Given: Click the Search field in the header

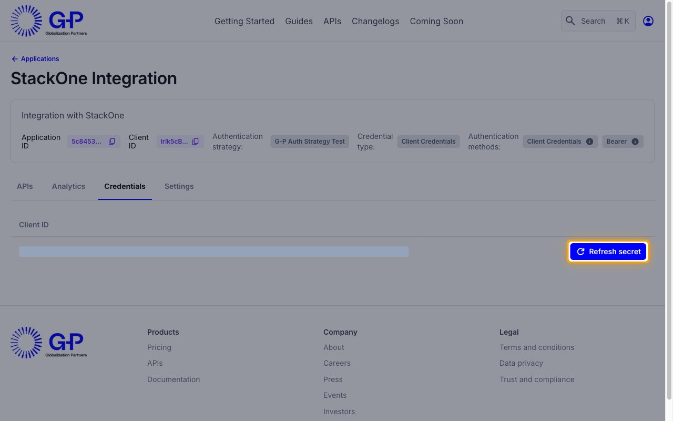Looking at the screenshot, I should [x=598, y=21].
